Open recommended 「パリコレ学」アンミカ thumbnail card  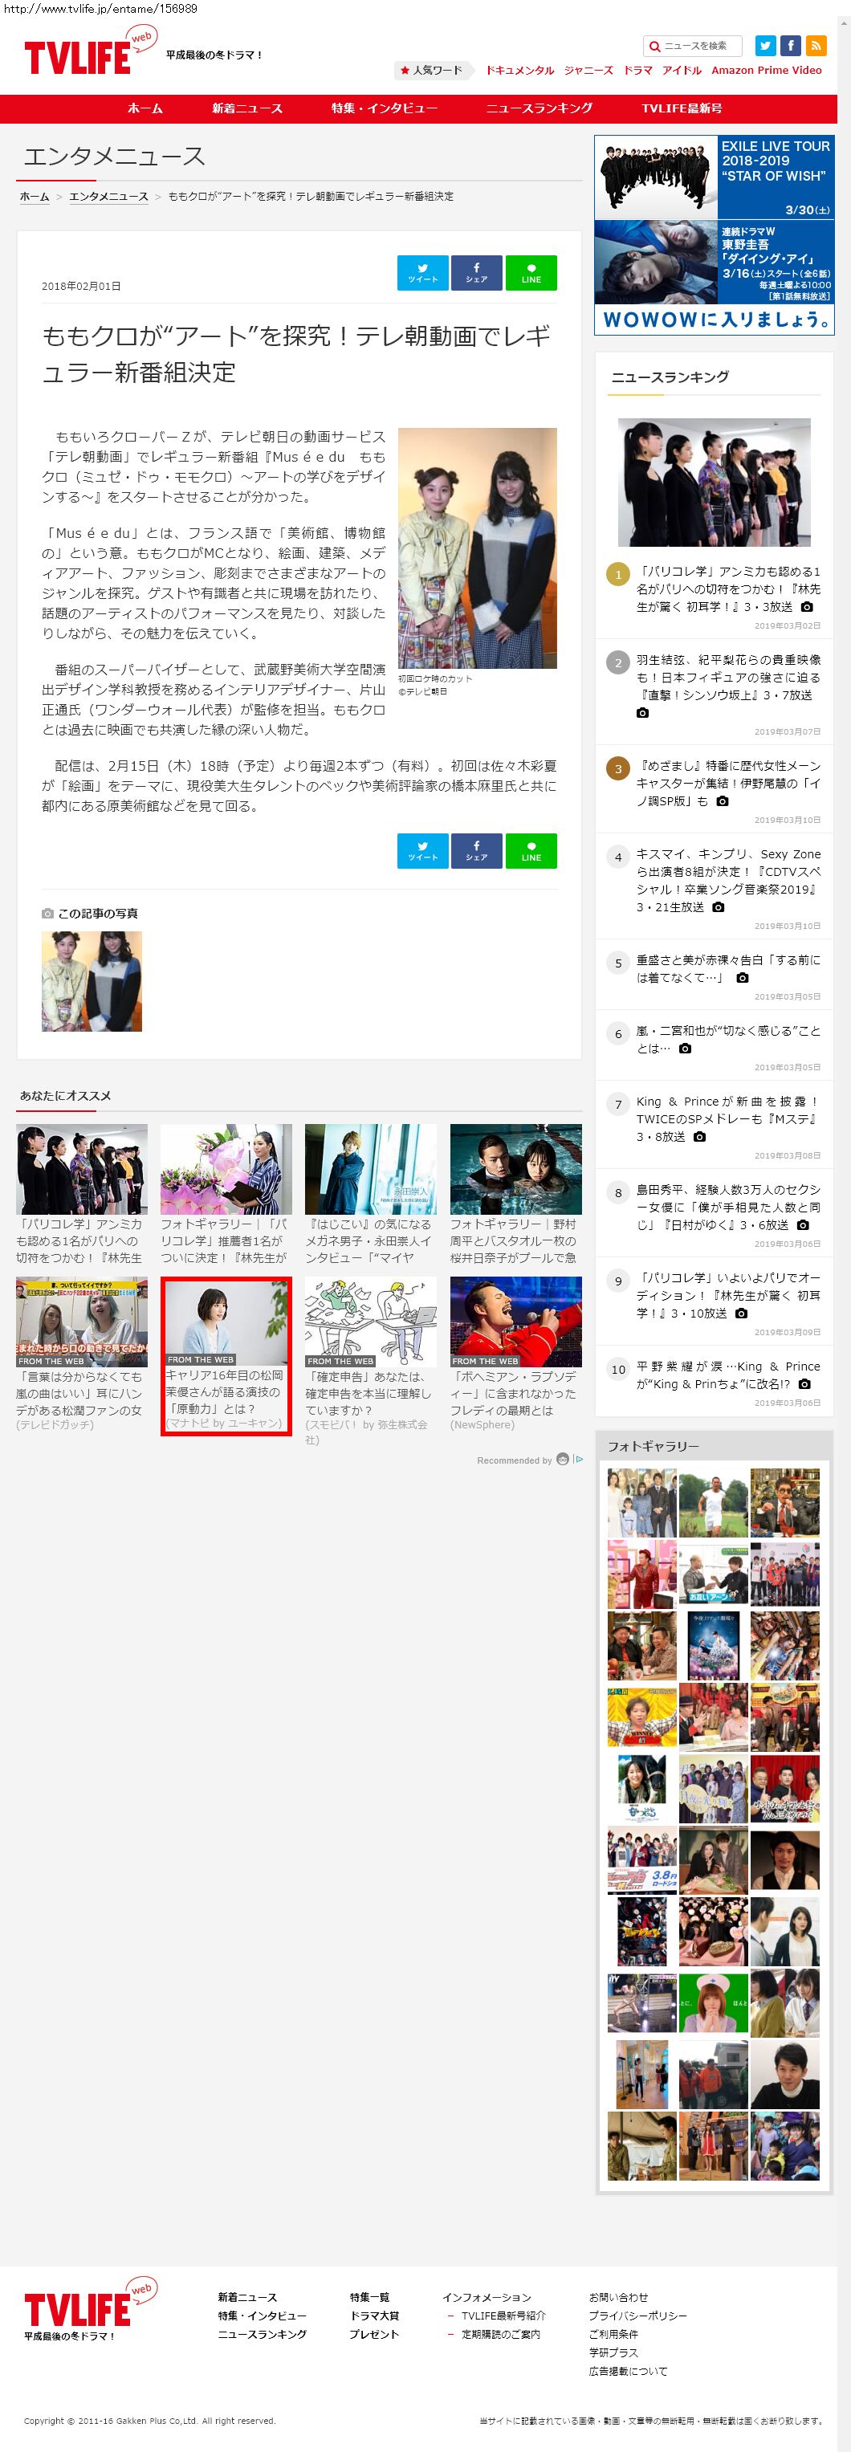tap(82, 1195)
